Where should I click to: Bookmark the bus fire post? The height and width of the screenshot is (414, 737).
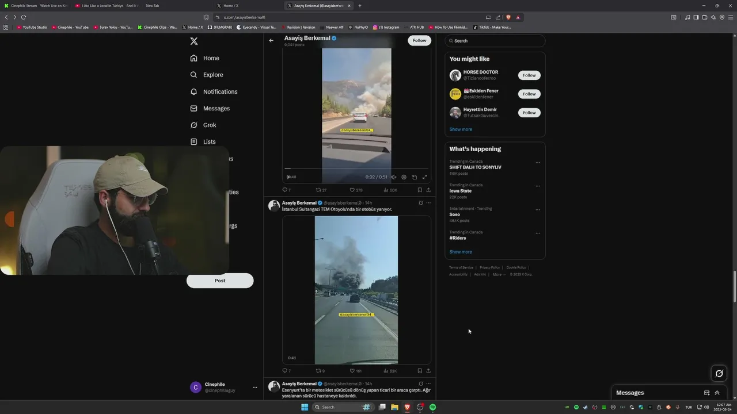click(x=420, y=371)
